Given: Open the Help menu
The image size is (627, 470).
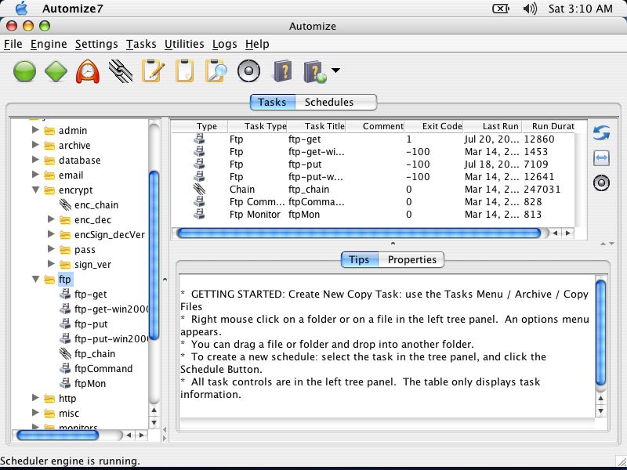Looking at the screenshot, I should [x=257, y=44].
